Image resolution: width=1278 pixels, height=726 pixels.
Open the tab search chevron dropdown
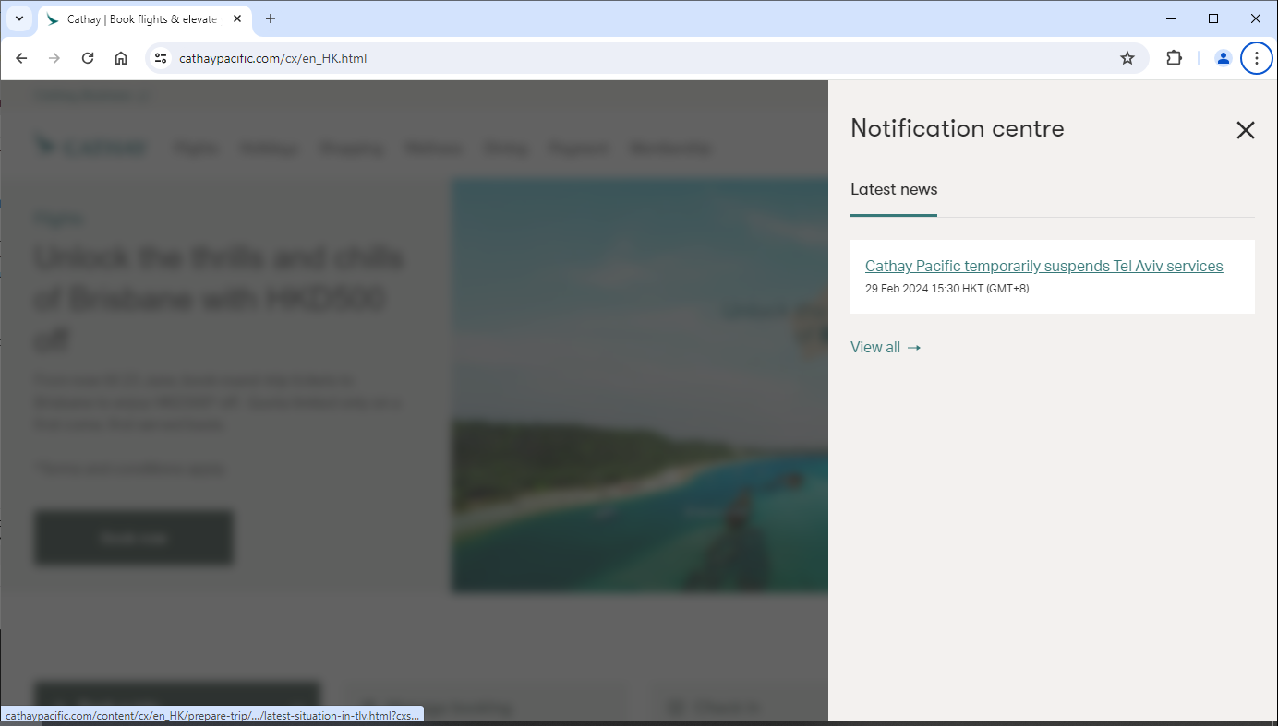coord(19,18)
